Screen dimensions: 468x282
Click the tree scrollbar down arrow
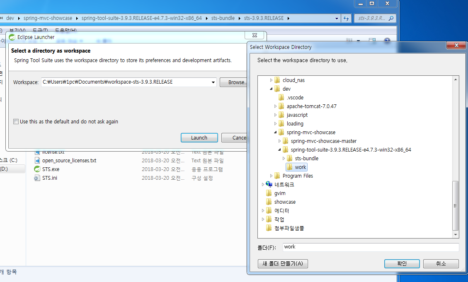[456, 235]
